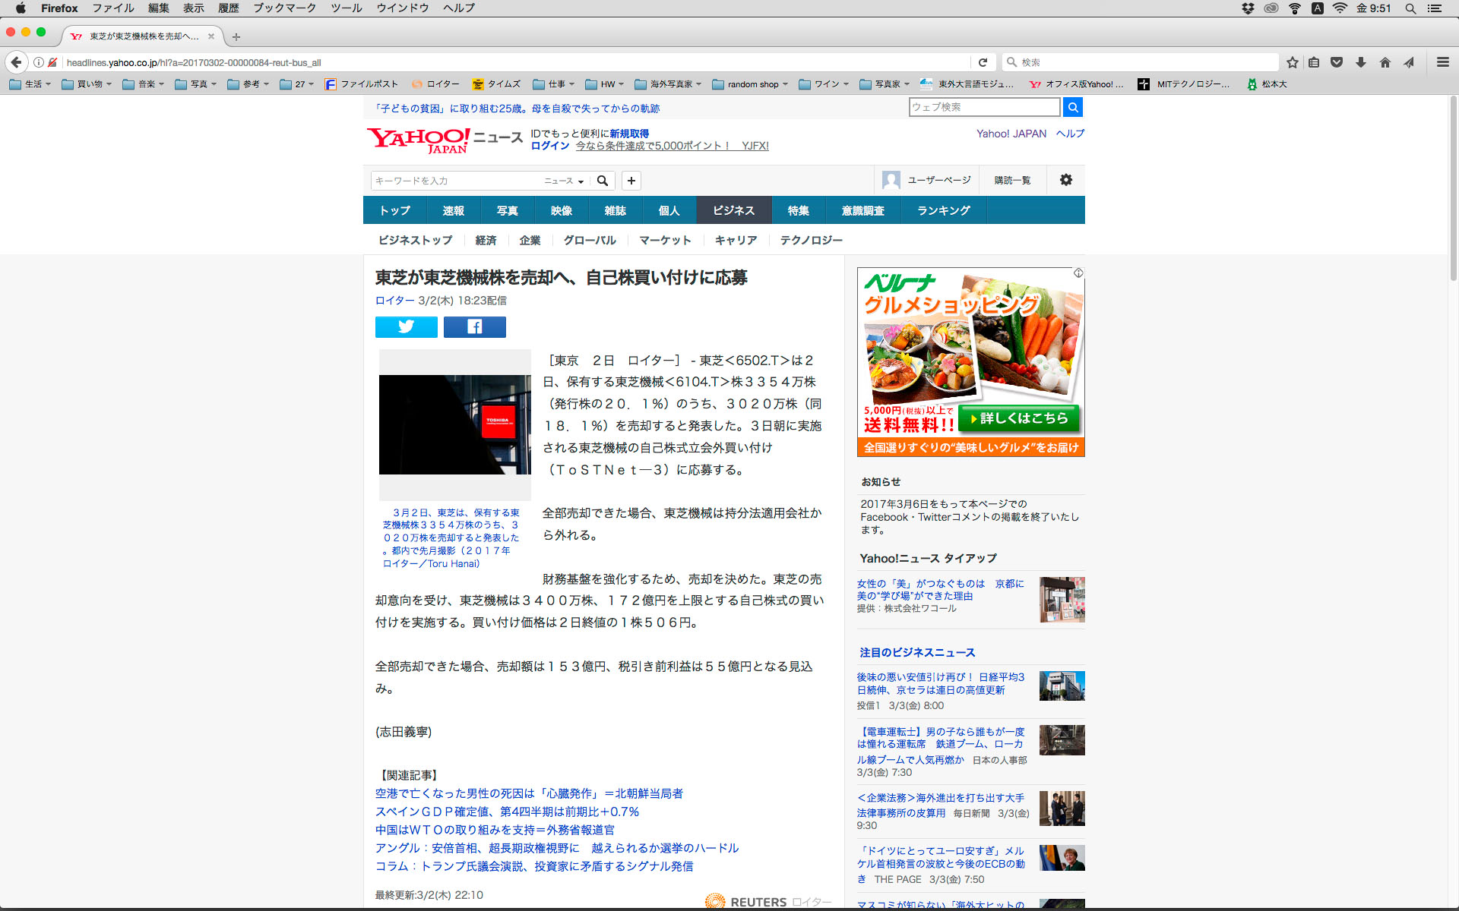Click the キーワードを入力 search field
Image resolution: width=1459 pixels, height=911 pixels.
click(454, 181)
